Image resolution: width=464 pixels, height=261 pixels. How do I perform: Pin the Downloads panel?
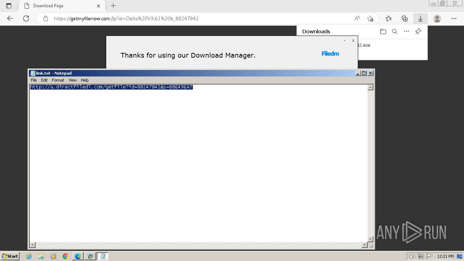pos(418,32)
